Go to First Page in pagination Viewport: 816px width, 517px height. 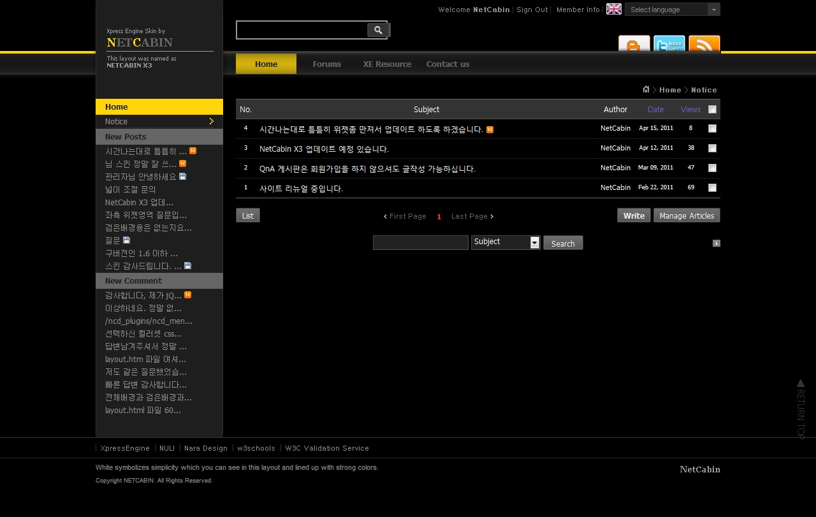(x=405, y=216)
